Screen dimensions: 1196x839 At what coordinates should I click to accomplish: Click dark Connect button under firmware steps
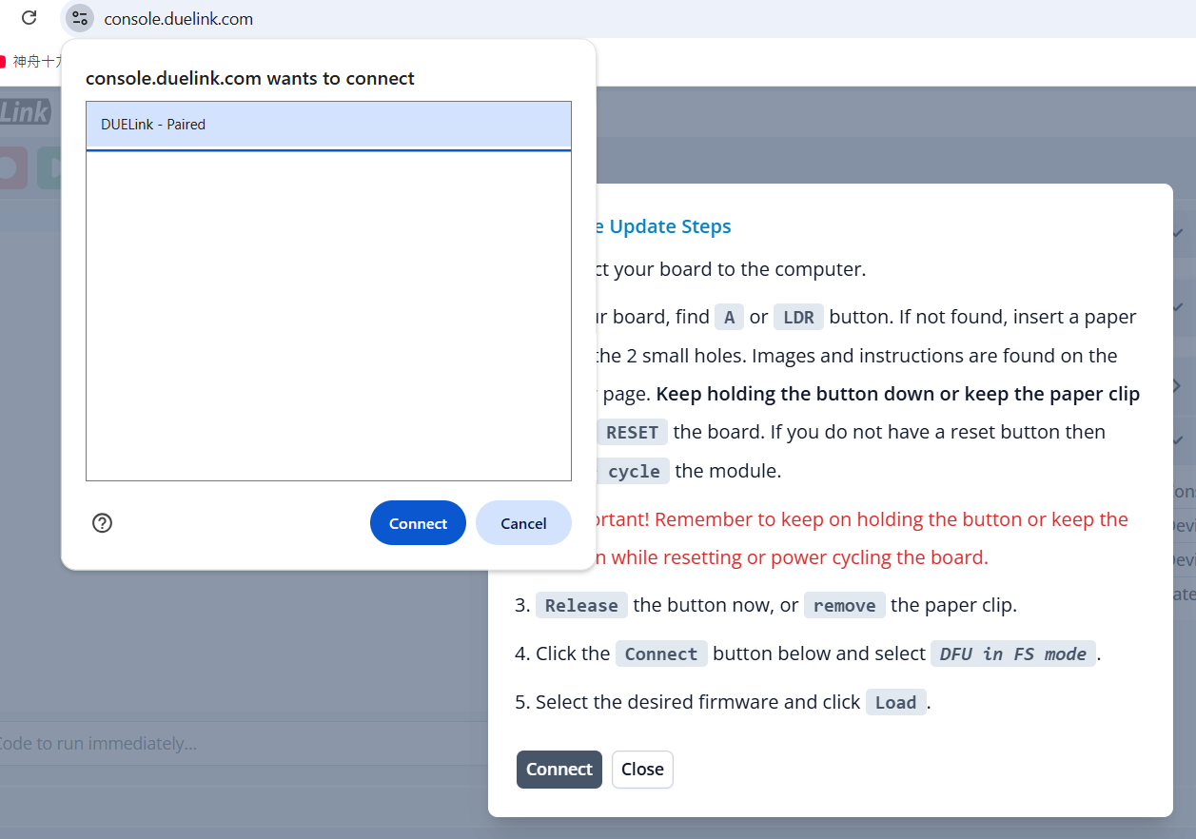click(x=559, y=770)
